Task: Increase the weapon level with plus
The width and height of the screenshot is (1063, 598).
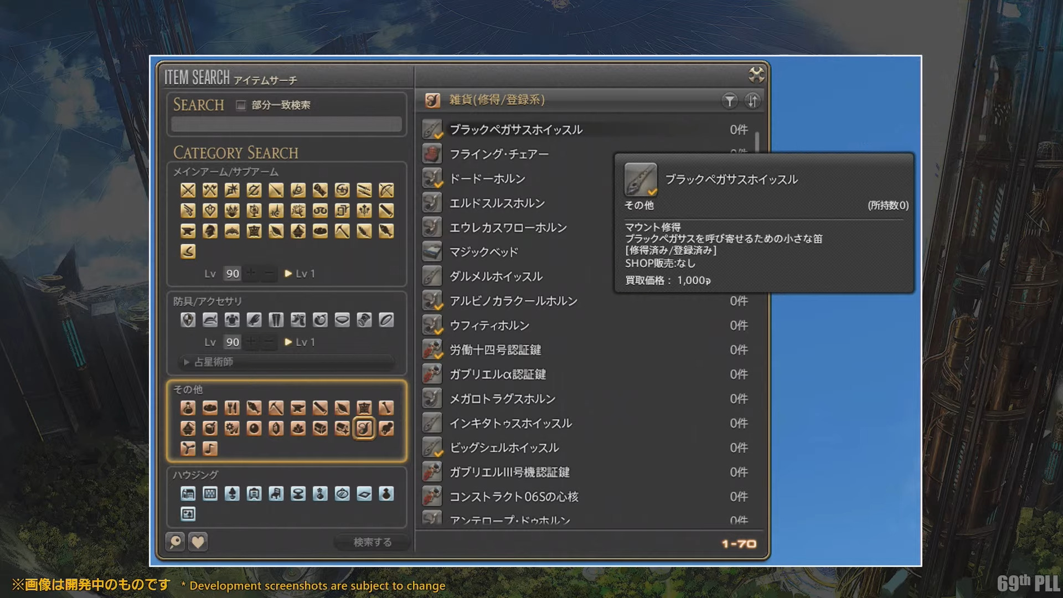Action: point(251,274)
